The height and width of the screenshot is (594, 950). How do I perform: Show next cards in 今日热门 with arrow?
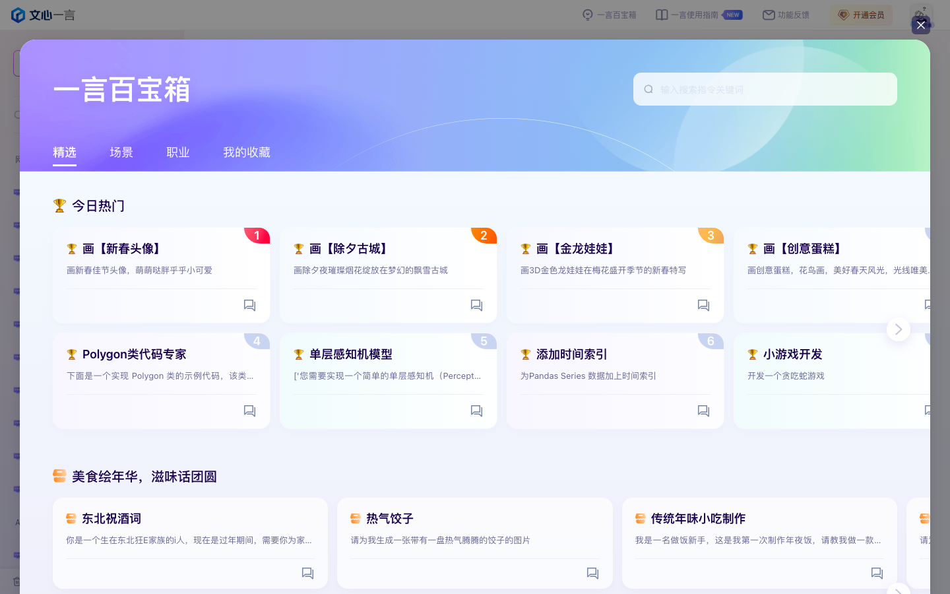[x=898, y=329]
